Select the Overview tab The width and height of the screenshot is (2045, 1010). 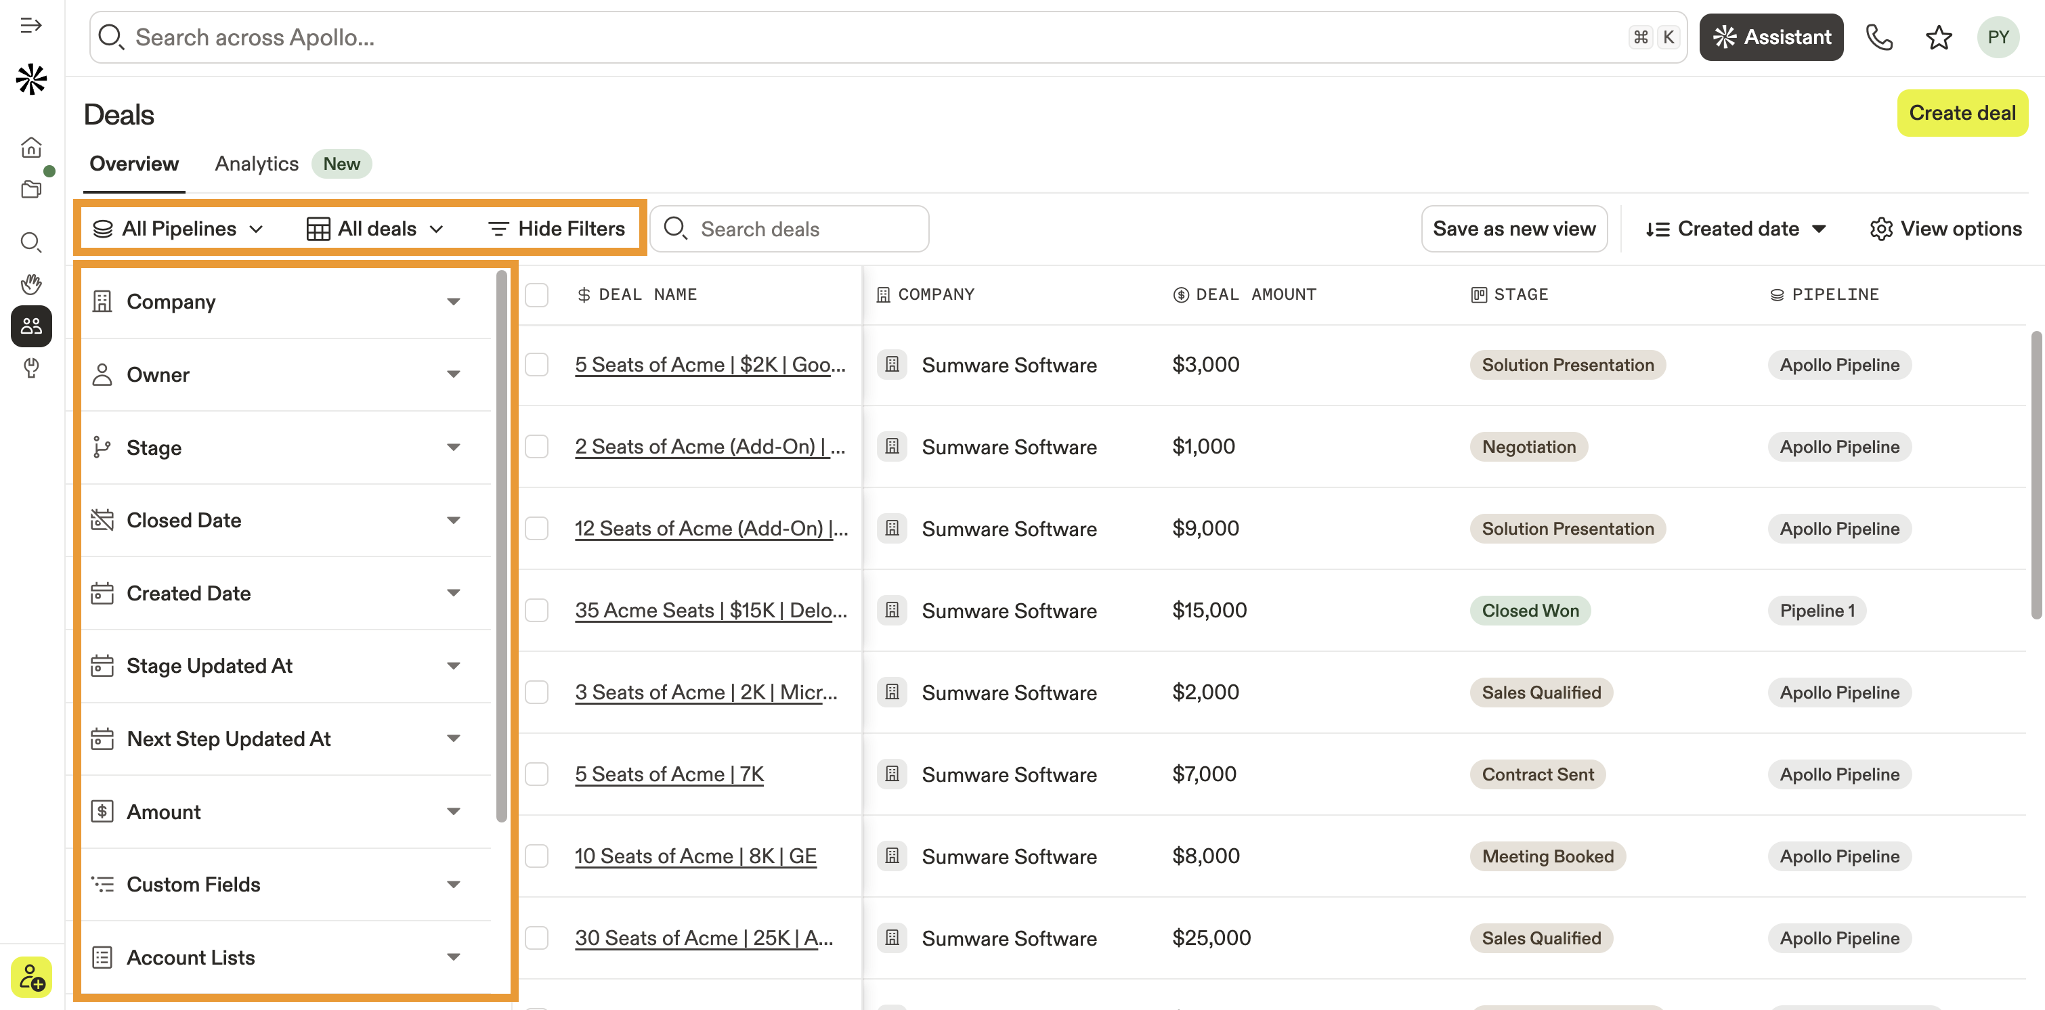pyautogui.click(x=134, y=163)
